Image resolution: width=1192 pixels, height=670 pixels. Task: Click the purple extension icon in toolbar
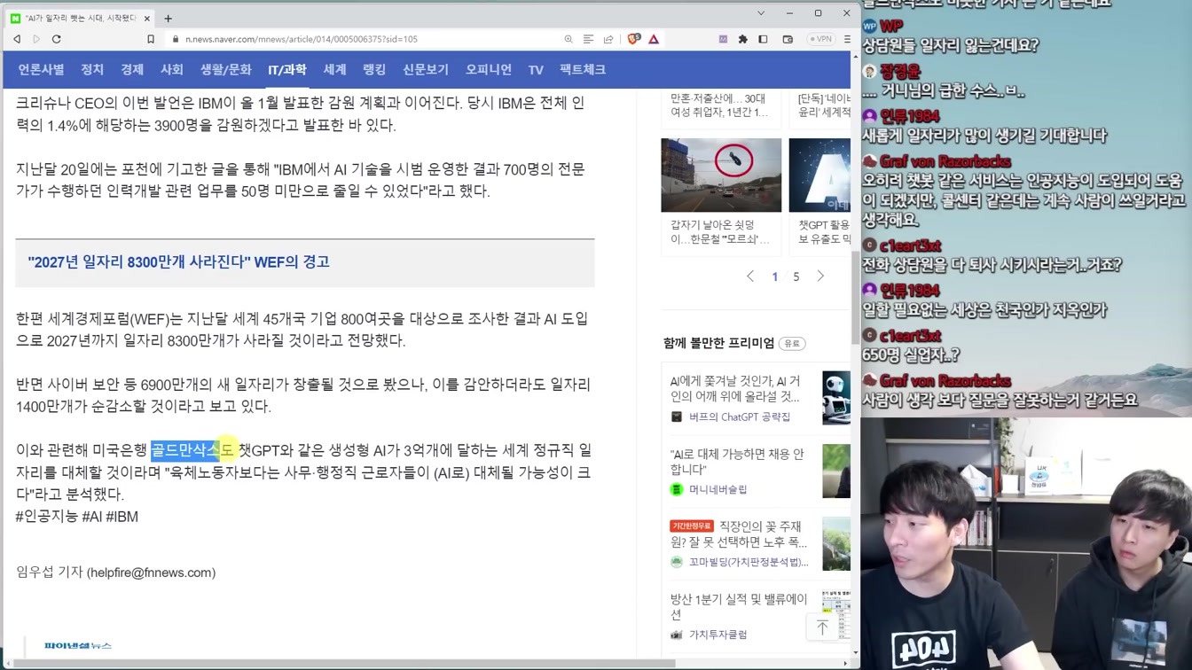pyautogui.click(x=723, y=39)
